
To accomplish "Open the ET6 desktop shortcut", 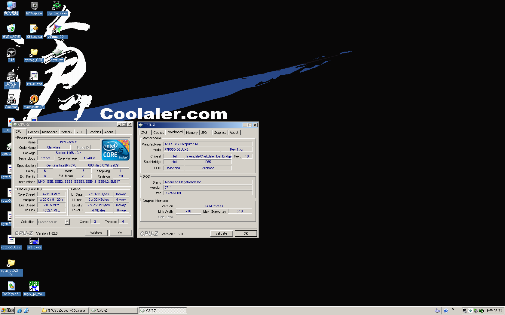I will coord(11,55).
